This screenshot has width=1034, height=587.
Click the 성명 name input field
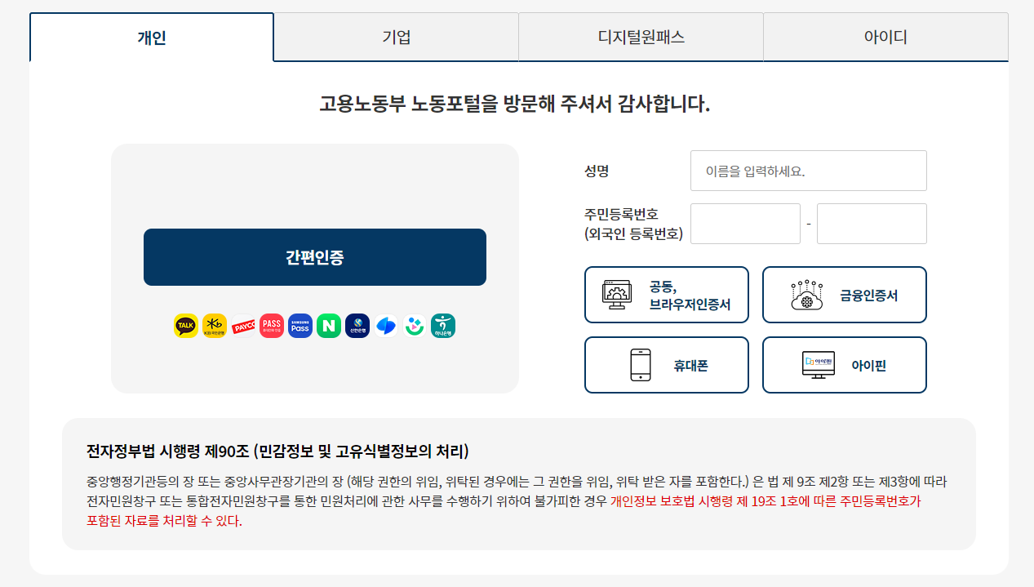click(x=808, y=170)
